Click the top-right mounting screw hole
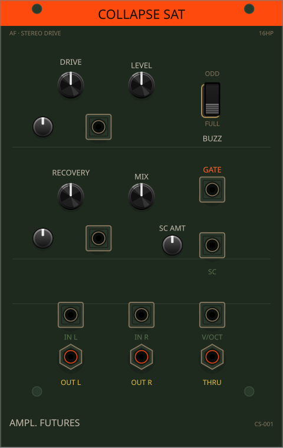The image size is (283, 448). (249, 9)
